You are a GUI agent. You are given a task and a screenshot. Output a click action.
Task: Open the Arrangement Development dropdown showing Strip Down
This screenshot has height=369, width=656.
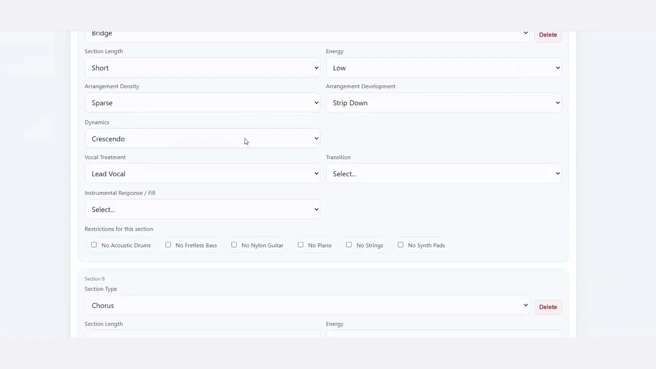[x=444, y=102]
